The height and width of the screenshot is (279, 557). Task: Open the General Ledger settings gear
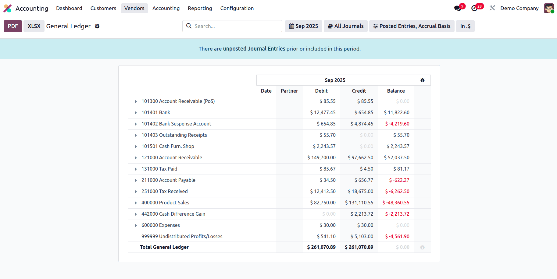point(97,26)
